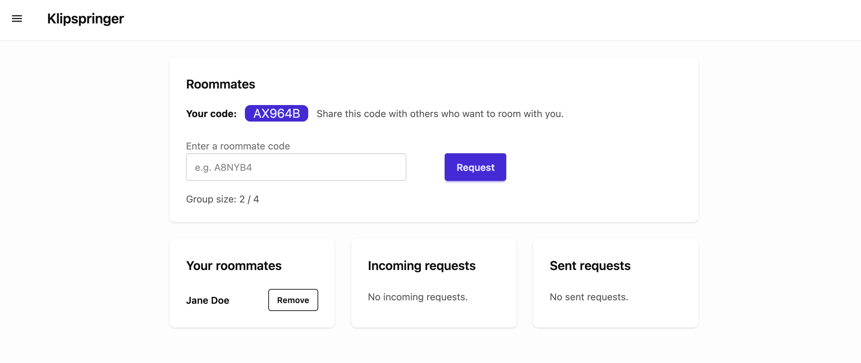Click the Roommates heading
Viewport: 861px width, 363px height.
coord(220,84)
